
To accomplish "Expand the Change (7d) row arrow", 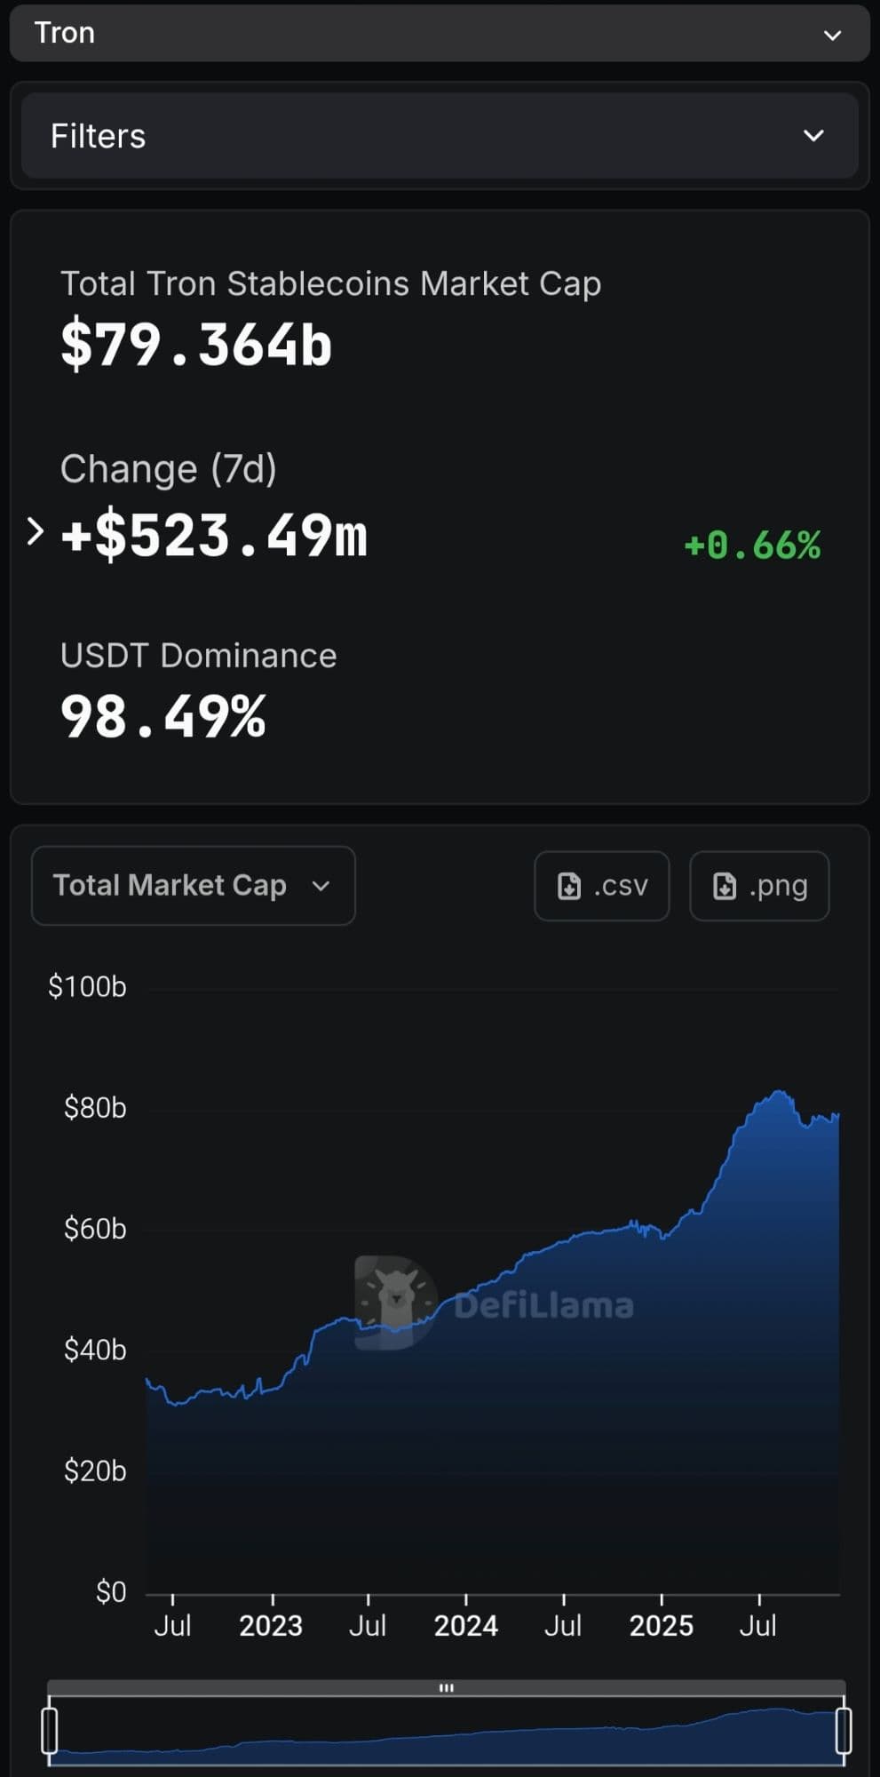I will [36, 531].
